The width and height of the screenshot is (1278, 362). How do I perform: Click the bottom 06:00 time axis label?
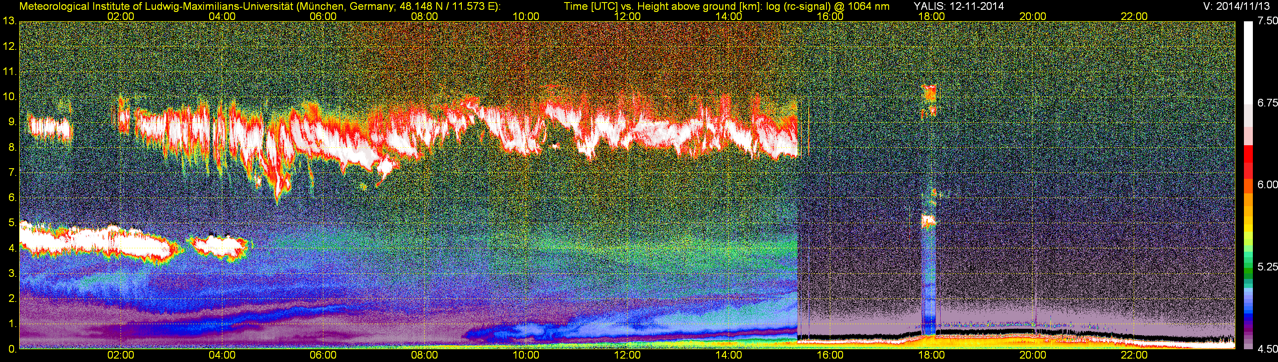point(323,355)
